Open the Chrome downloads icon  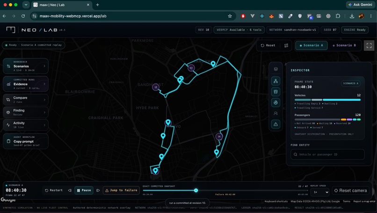click(x=352, y=16)
